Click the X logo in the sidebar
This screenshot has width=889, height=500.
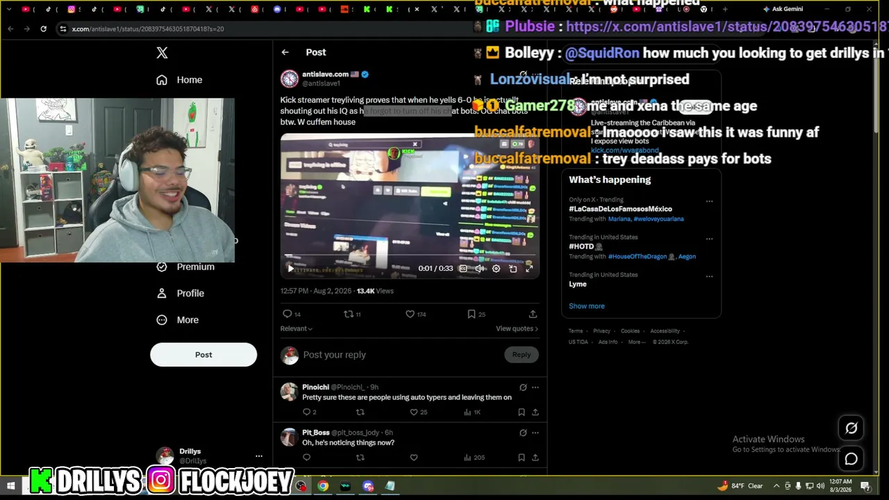(x=162, y=53)
